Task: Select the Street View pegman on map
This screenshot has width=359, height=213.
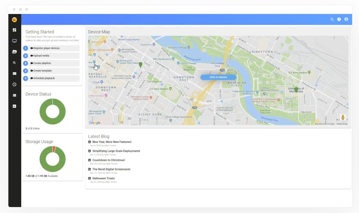Action: point(343,117)
